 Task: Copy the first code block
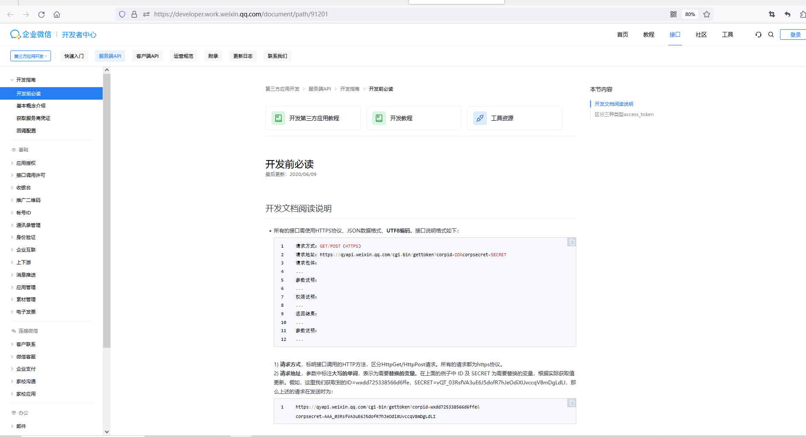click(572, 242)
